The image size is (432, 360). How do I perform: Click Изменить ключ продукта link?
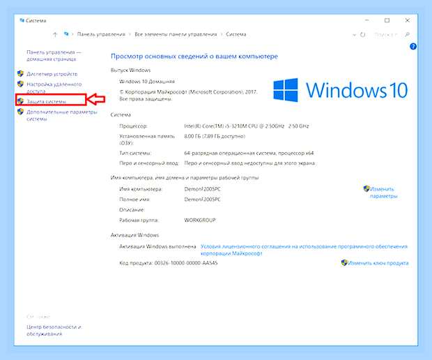tap(378, 263)
